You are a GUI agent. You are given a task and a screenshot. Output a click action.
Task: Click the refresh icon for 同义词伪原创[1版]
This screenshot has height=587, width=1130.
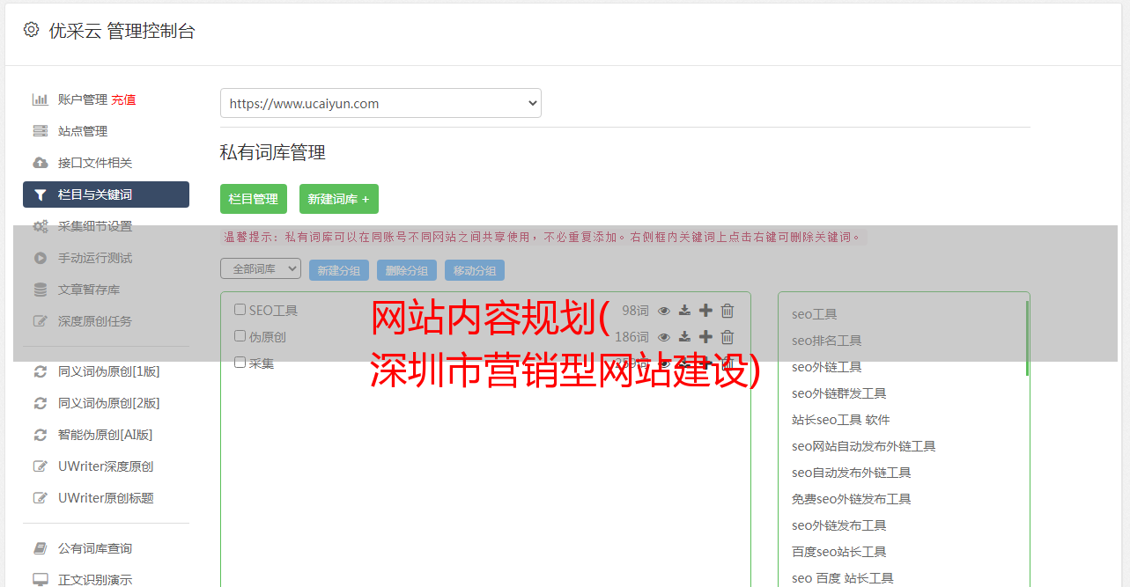(x=41, y=371)
